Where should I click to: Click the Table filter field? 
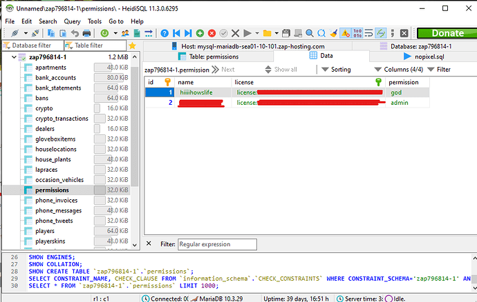[x=95, y=46]
